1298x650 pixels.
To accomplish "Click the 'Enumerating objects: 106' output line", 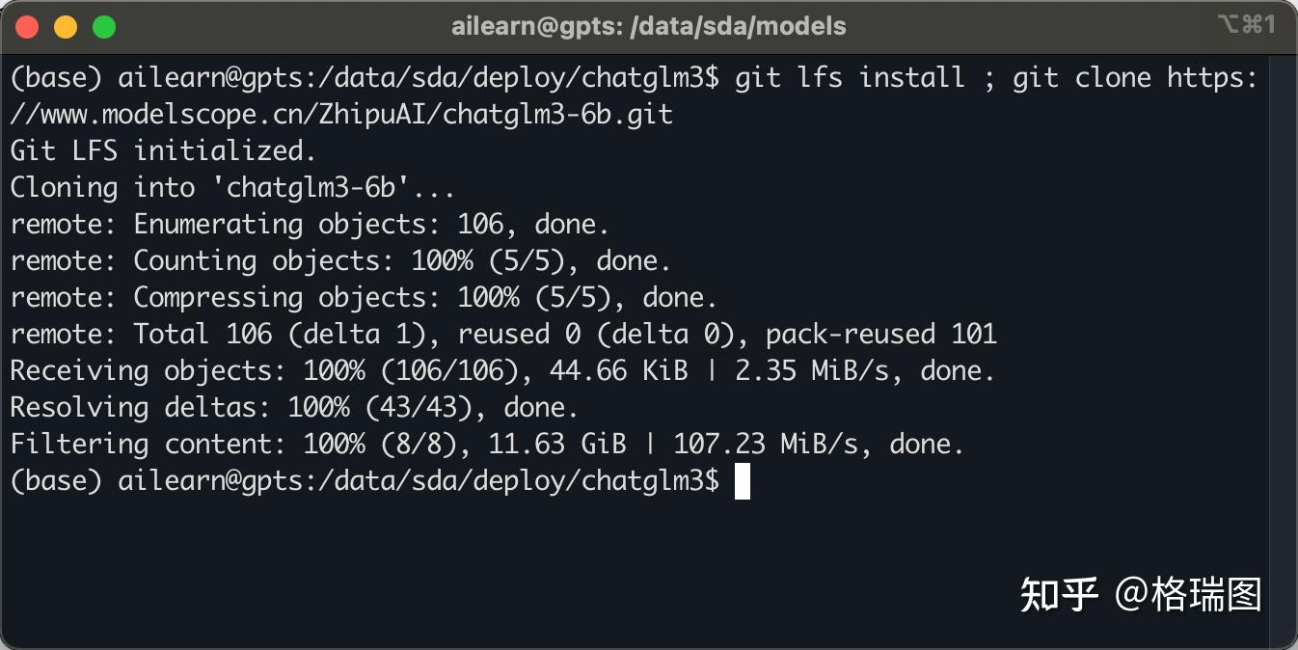I will (310, 225).
